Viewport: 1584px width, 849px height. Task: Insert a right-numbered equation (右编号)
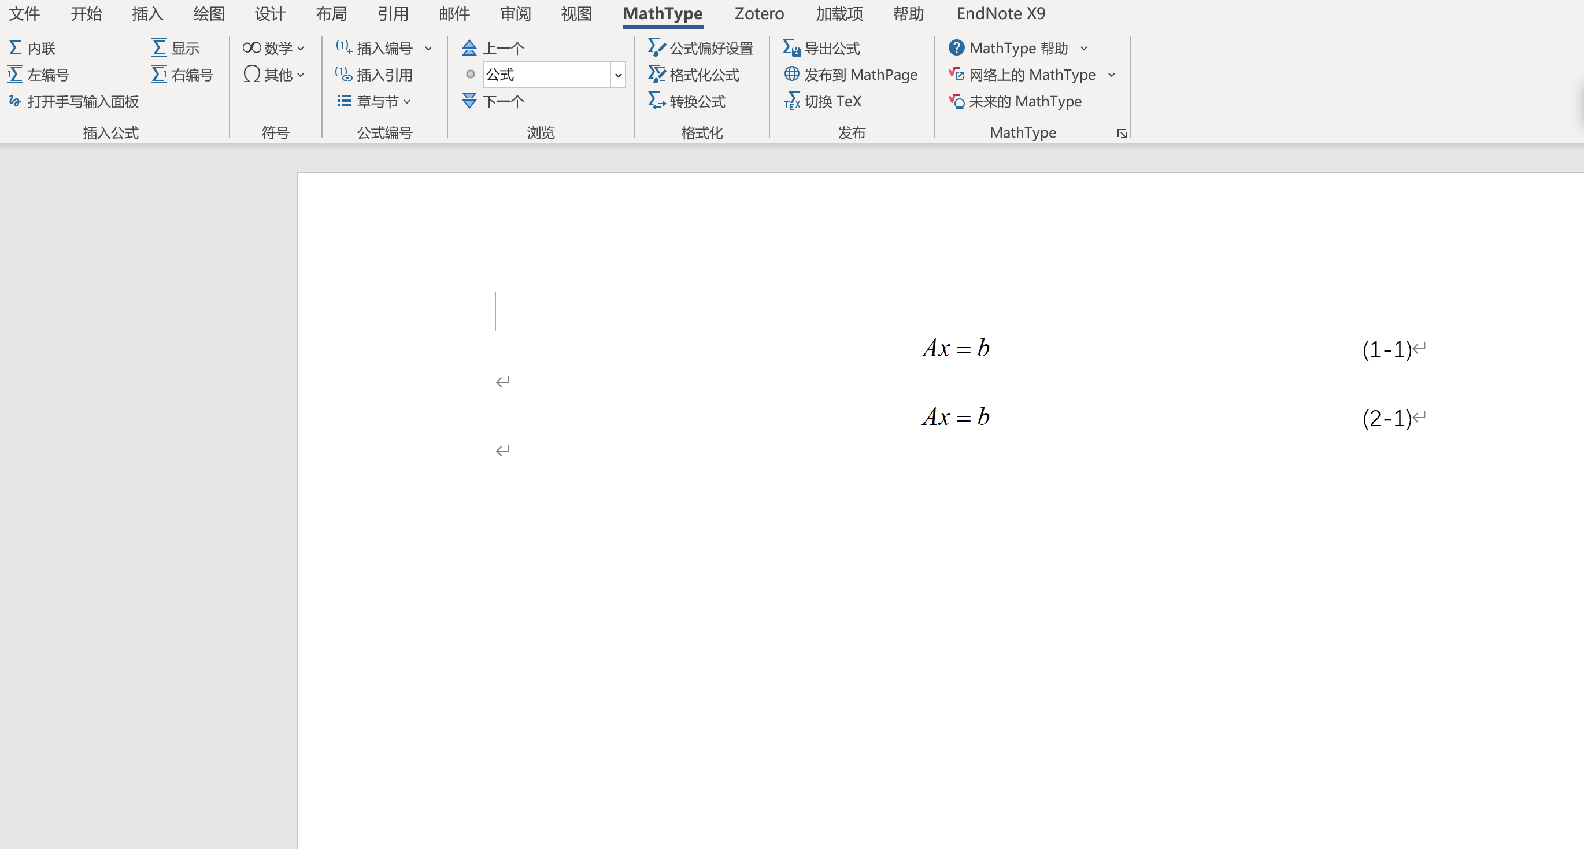(x=183, y=75)
